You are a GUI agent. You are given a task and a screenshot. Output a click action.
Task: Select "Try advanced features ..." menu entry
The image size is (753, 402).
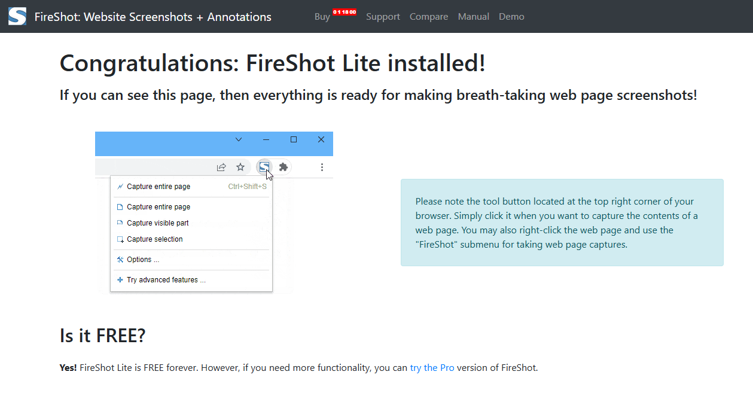click(x=191, y=280)
